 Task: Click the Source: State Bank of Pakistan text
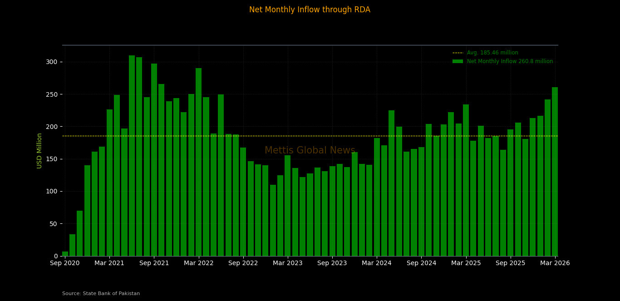click(101, 294)
